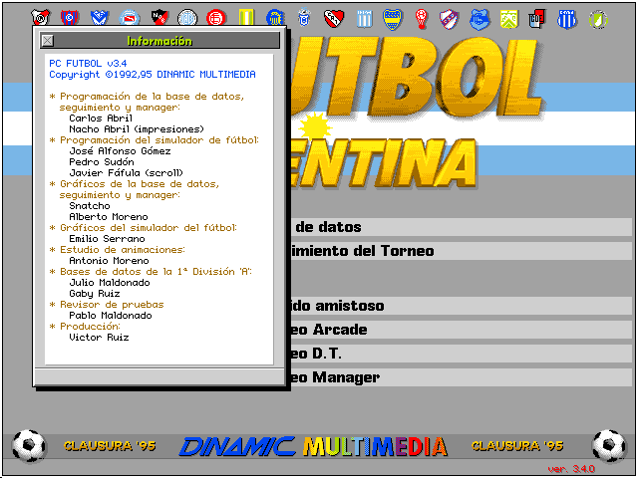Choose the Deportivo Español CDE crest
This screenshot has height=478, width=638.
coord(537,19)
